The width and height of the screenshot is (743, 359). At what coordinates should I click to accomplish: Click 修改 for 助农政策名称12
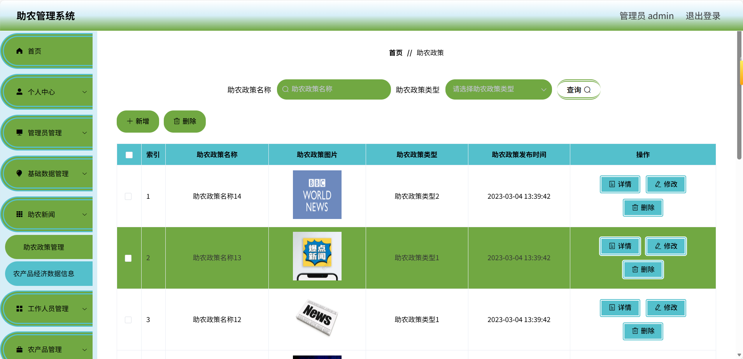[x=666, y=308]
